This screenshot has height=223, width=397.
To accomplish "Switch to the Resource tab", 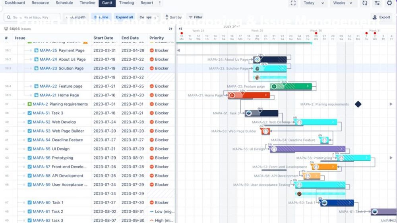I will tap(40, 3).
